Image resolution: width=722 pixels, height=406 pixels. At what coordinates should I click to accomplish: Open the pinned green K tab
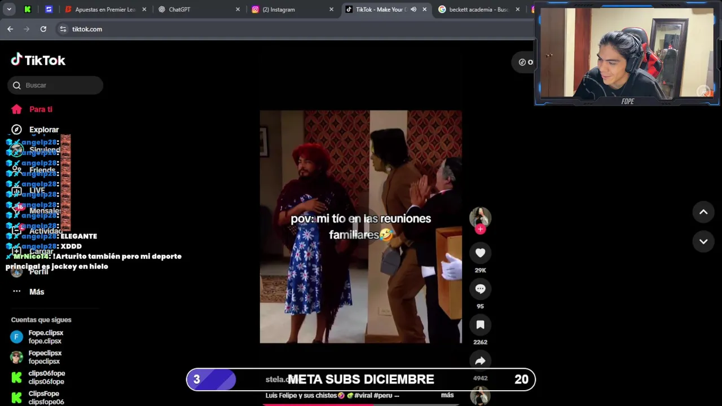[x=27, y=10]
